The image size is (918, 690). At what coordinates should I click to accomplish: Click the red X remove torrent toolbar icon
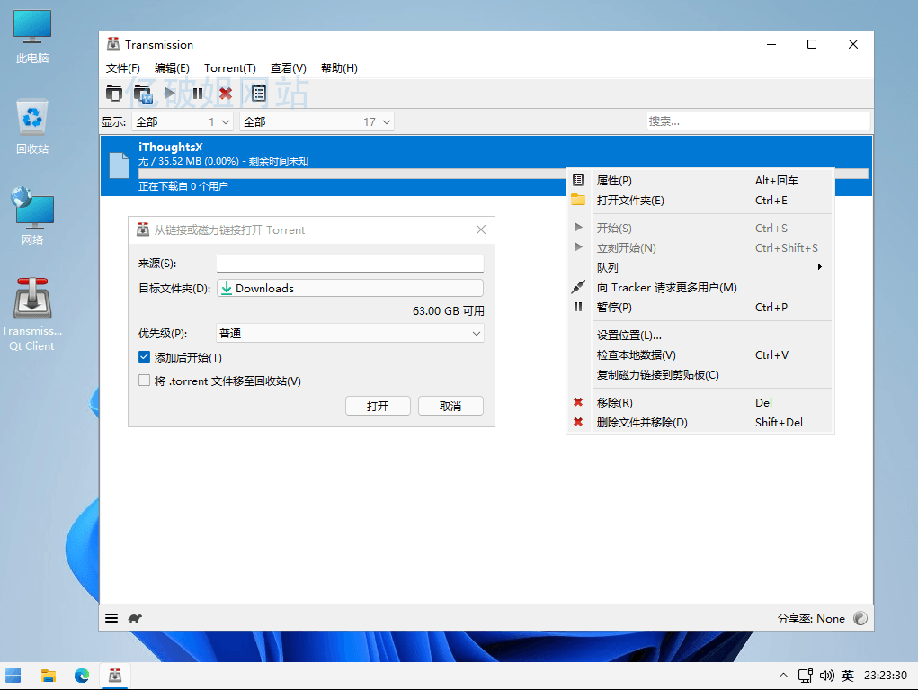click(226, 93)
